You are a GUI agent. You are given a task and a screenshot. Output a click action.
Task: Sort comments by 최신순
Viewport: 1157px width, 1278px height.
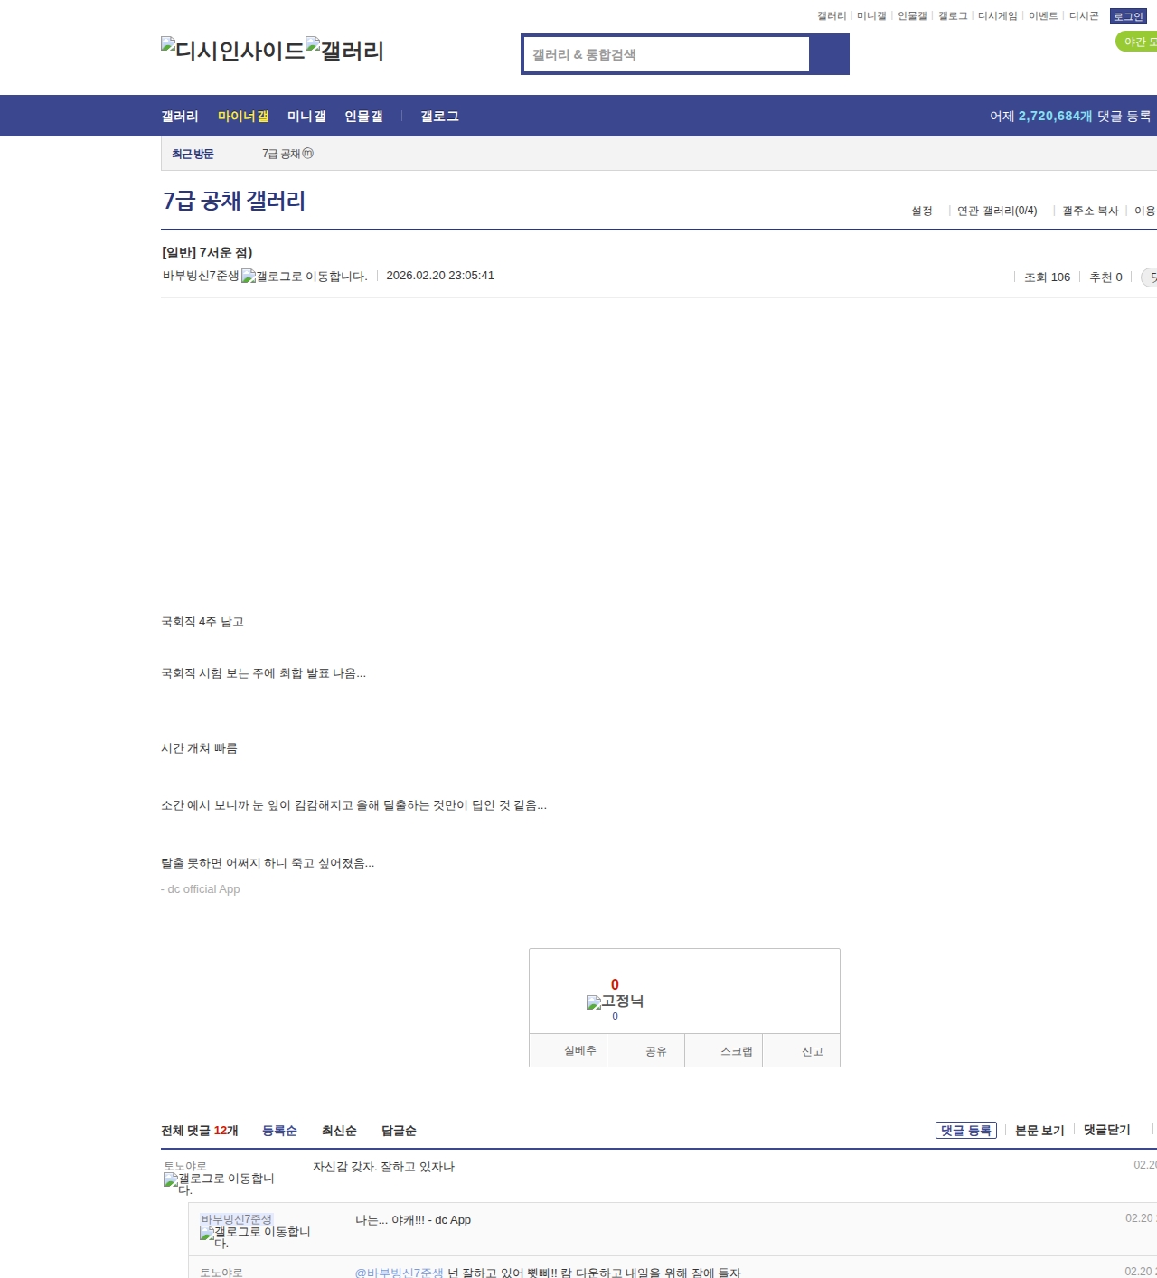[x=339, y=1131]
